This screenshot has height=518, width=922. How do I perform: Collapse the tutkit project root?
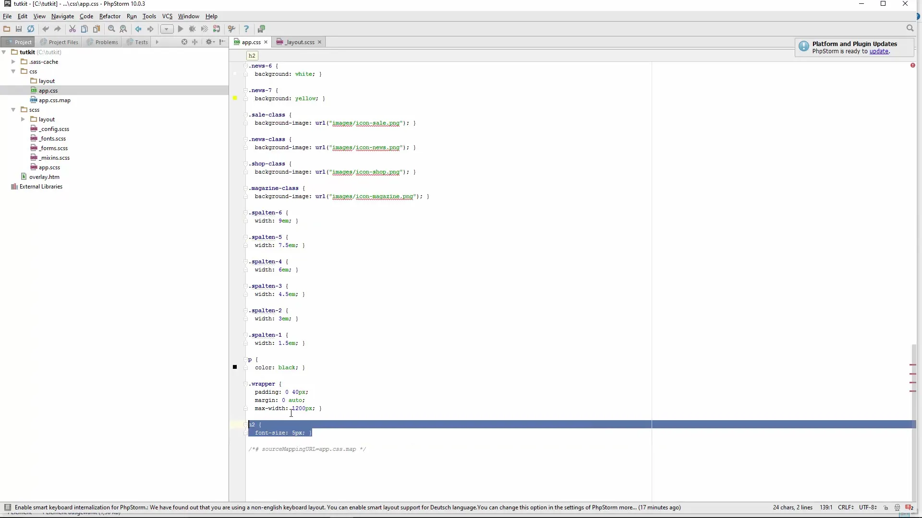(4, 52)
